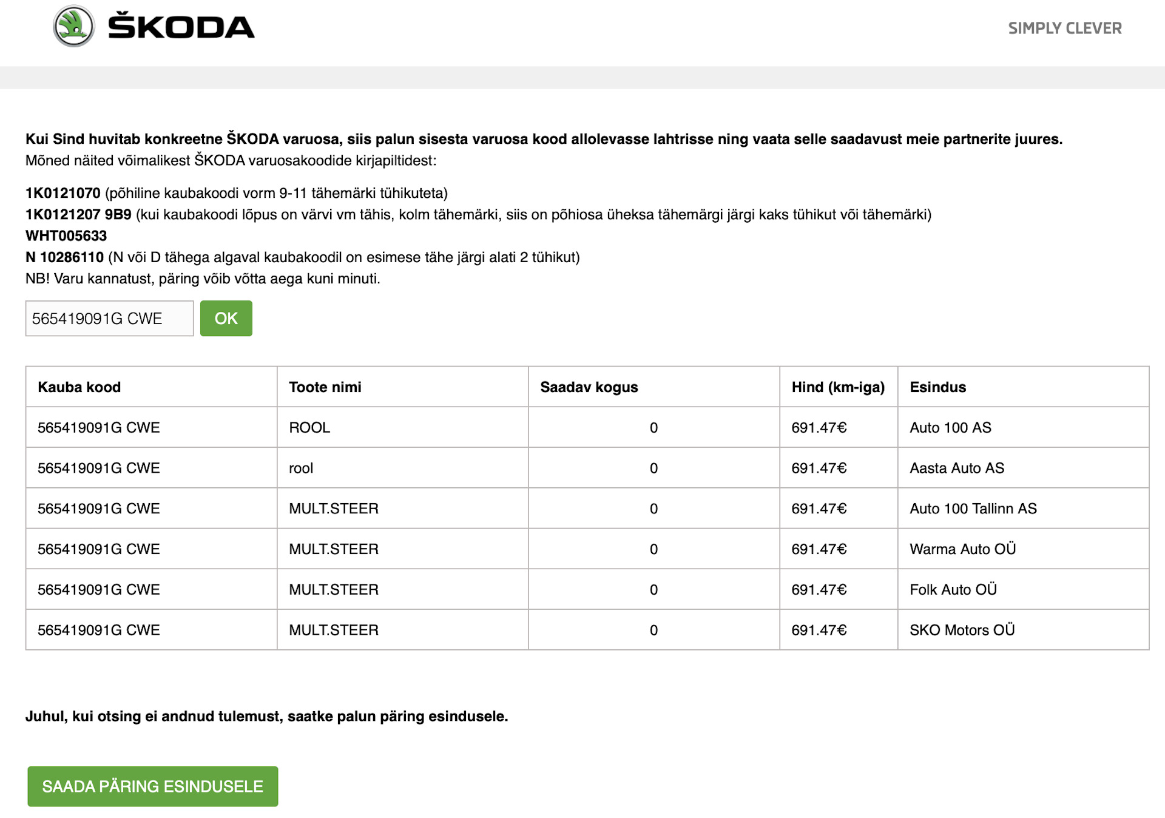Submit the search with the OK button
This screenshot has height=818, width=1165.
coord(226,319)
